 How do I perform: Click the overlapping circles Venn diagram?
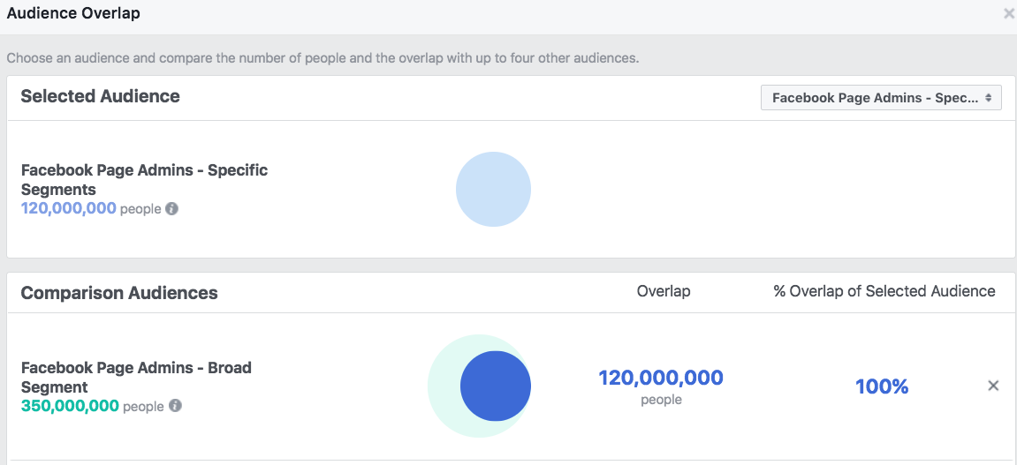(x=479, y=386)
